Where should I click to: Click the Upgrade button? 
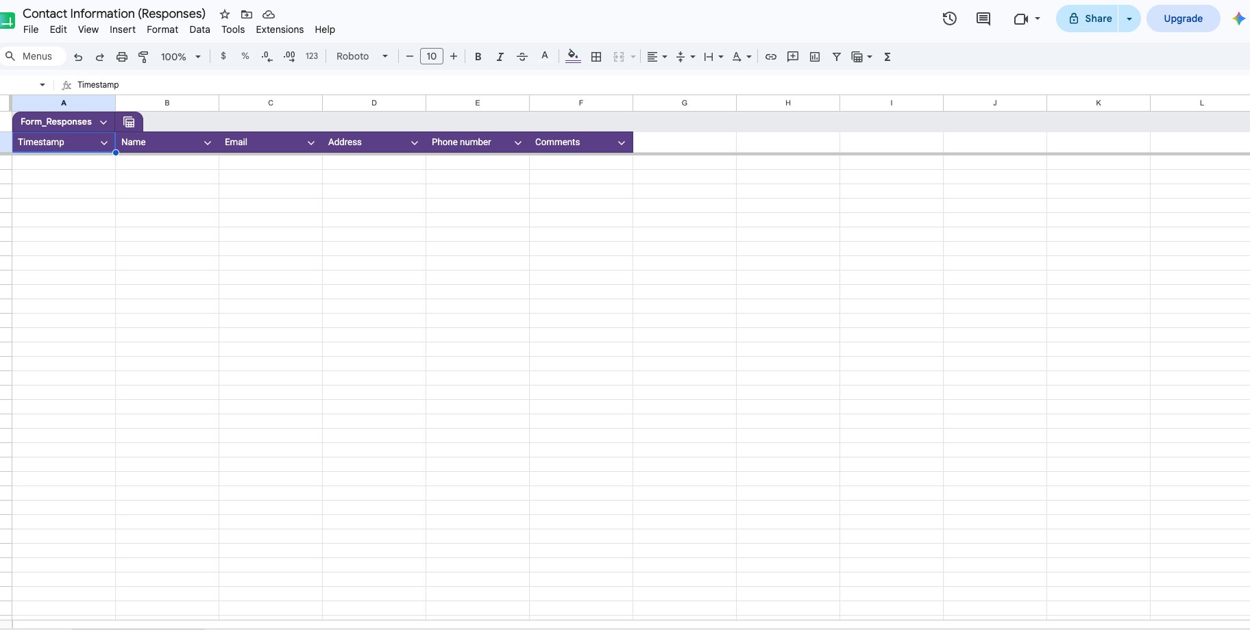click(1184, 18)
